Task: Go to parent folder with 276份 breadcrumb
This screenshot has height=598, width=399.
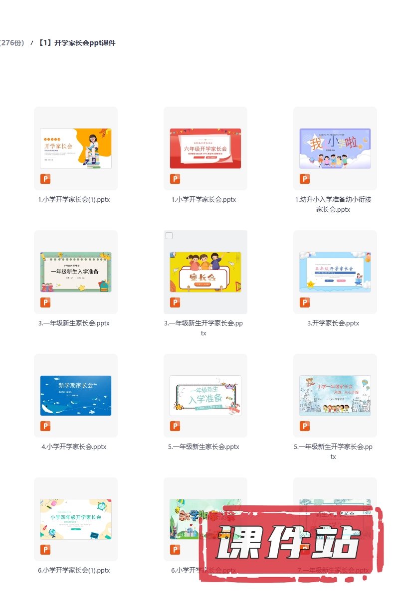Action: tap(12, 43)
